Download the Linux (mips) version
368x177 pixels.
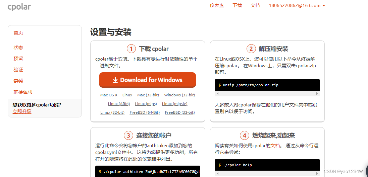[146, 104]
